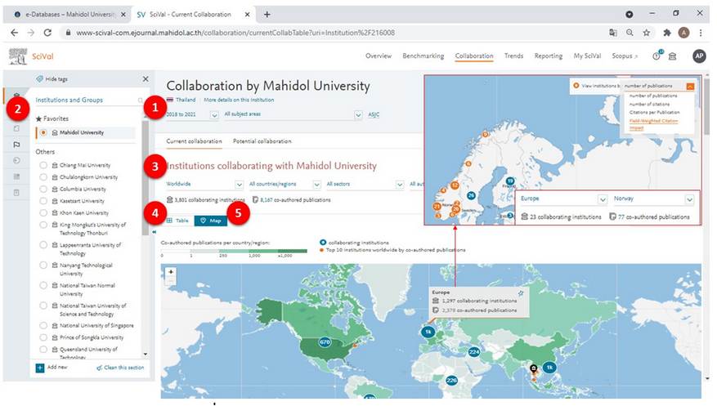Select the Columbia University radio button

point(43,189)
